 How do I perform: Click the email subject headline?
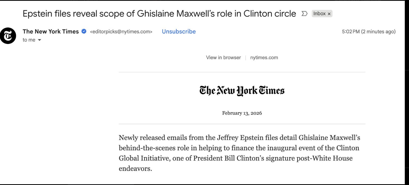click(x=159, y=14)
